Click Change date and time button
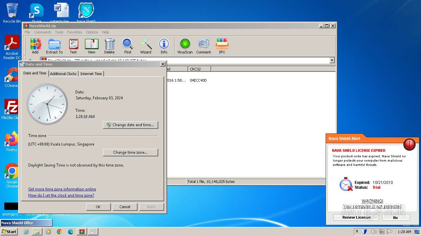The image size is (421, 236). pyautogui.click(x=131, y=125)
